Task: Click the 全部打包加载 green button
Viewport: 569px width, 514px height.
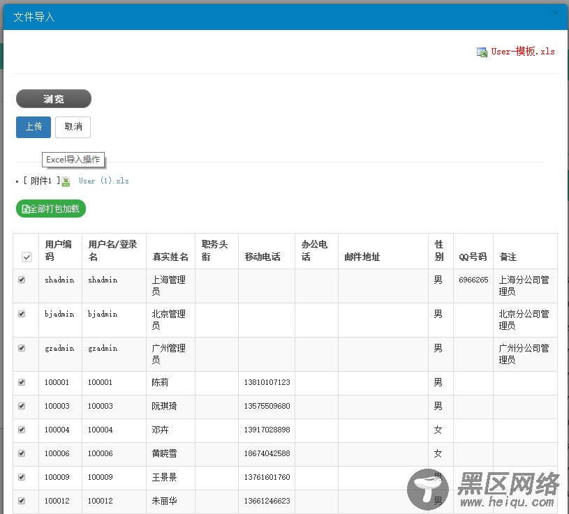Action: 51,209
